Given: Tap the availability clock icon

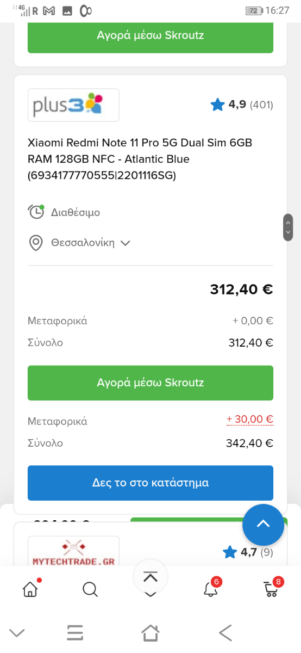Looking at the screenshot, I should click(x=36, y=212).
